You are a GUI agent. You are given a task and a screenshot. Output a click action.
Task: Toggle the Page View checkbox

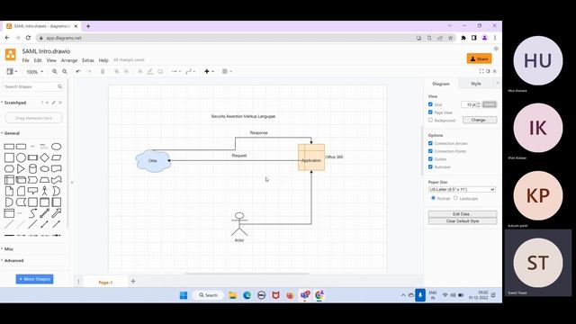pos(430,112)
